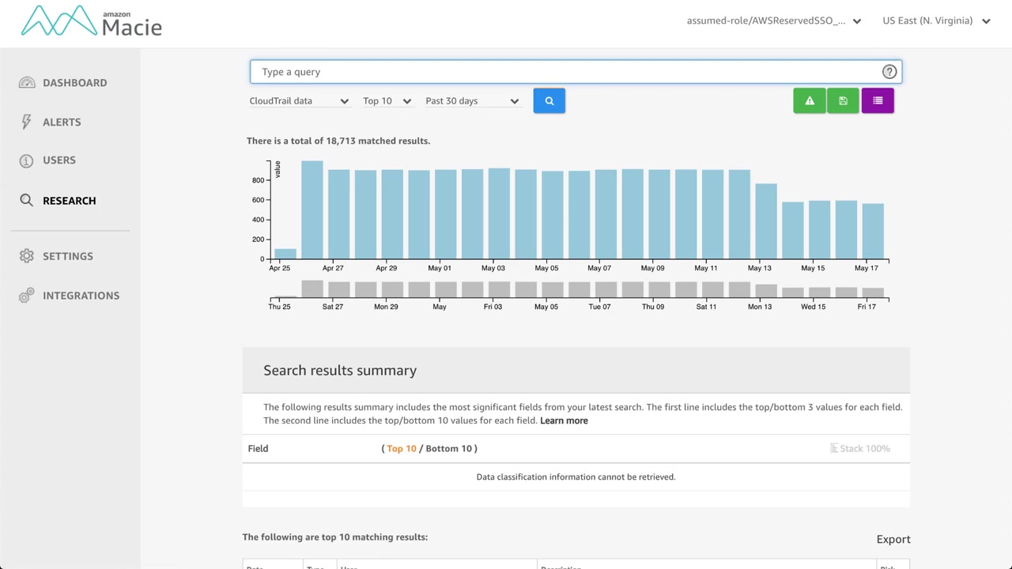1012x569 pixels.
Task: Open the CloudTrail data dropdown
Action: pyautogui.click(x=299, y=101)
